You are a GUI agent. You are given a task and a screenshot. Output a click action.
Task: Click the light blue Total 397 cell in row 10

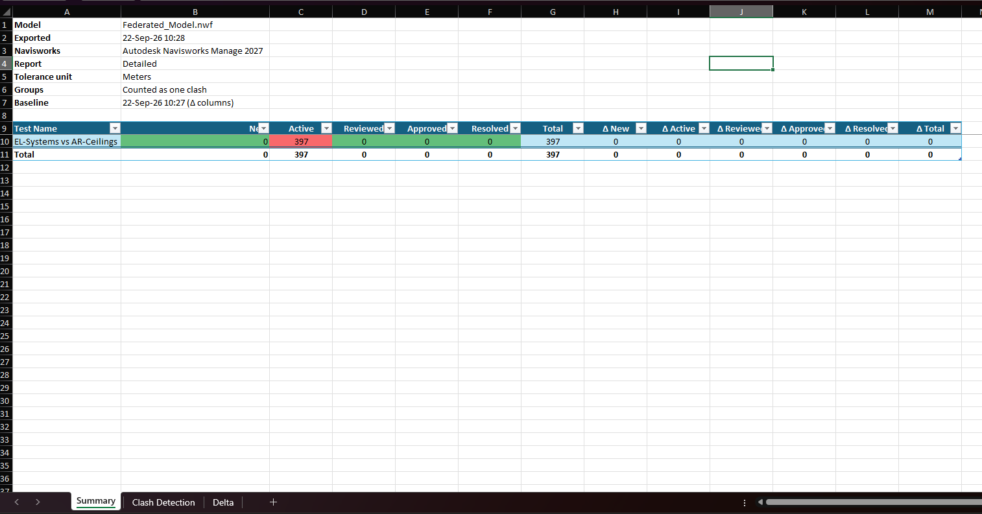pyautogui.click(x=553, y=141)
